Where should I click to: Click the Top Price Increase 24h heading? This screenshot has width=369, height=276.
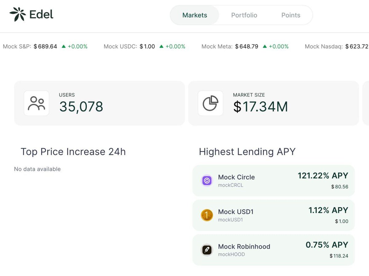(73, 152)
